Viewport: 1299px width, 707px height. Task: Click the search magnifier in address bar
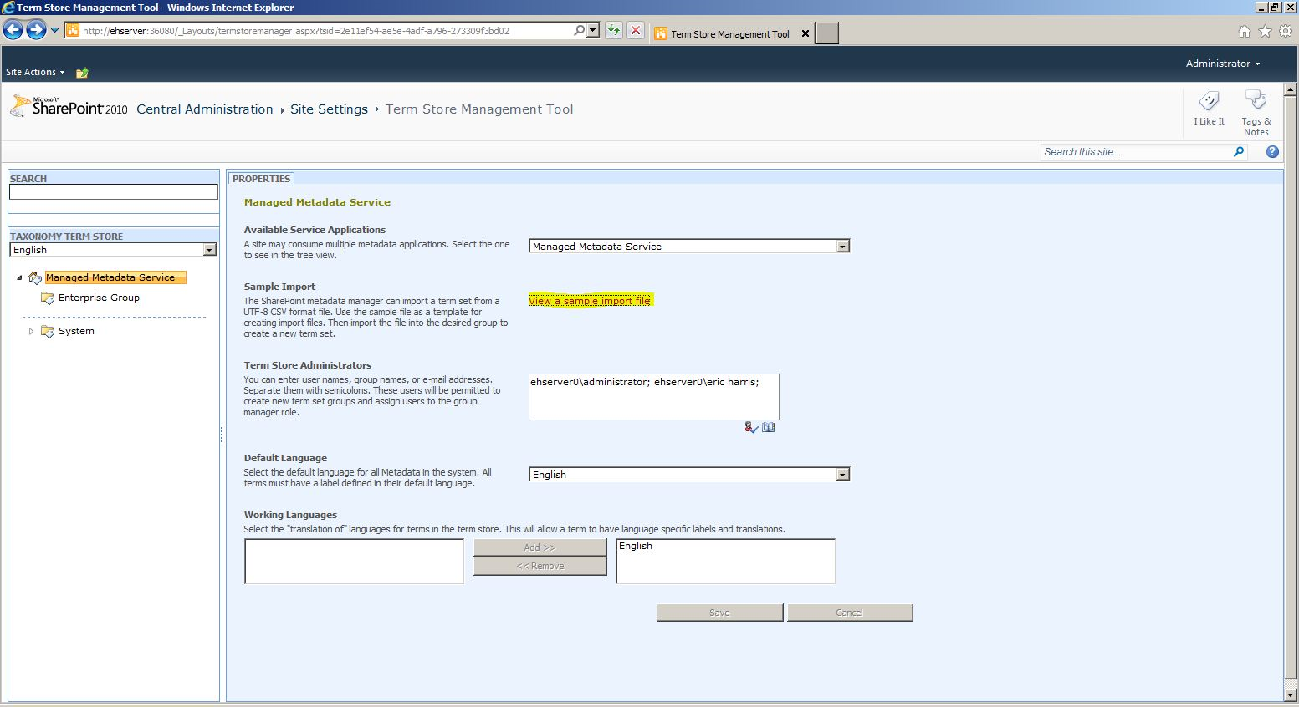(x=579, y=31)
